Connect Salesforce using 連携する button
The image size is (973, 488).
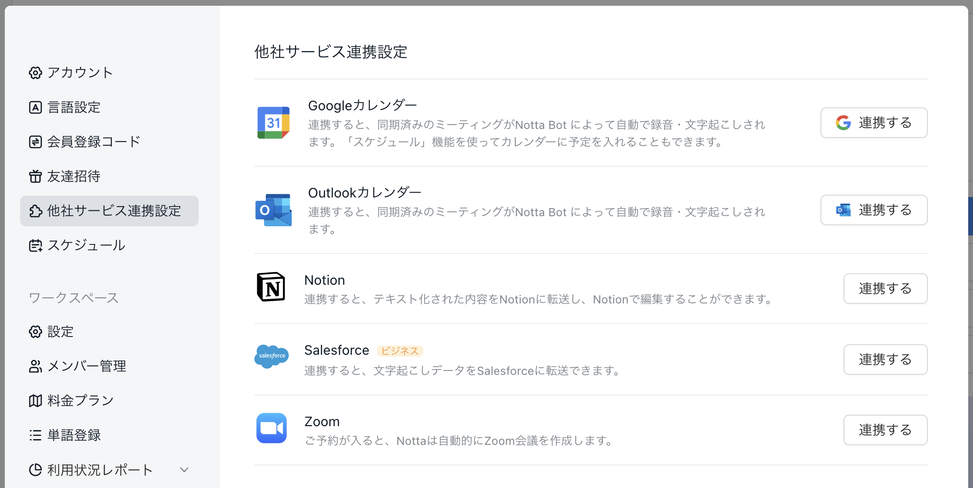[885, 360]
